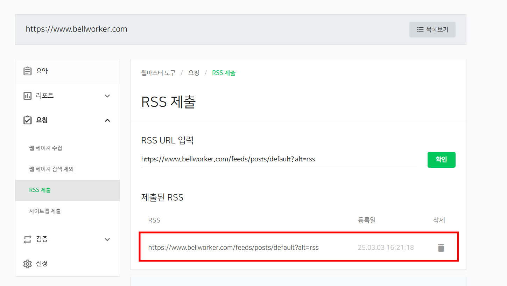Delete submitted RSS with trash icon
507x286 pixels.
coord(441,248)
